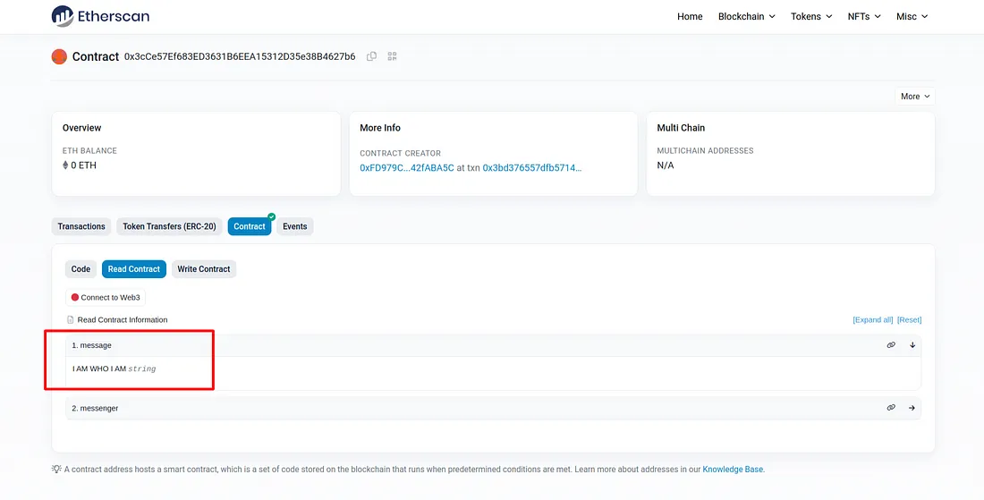Click the 0 ETH balance value
The image size is (984, 500).
coord(83,165)
